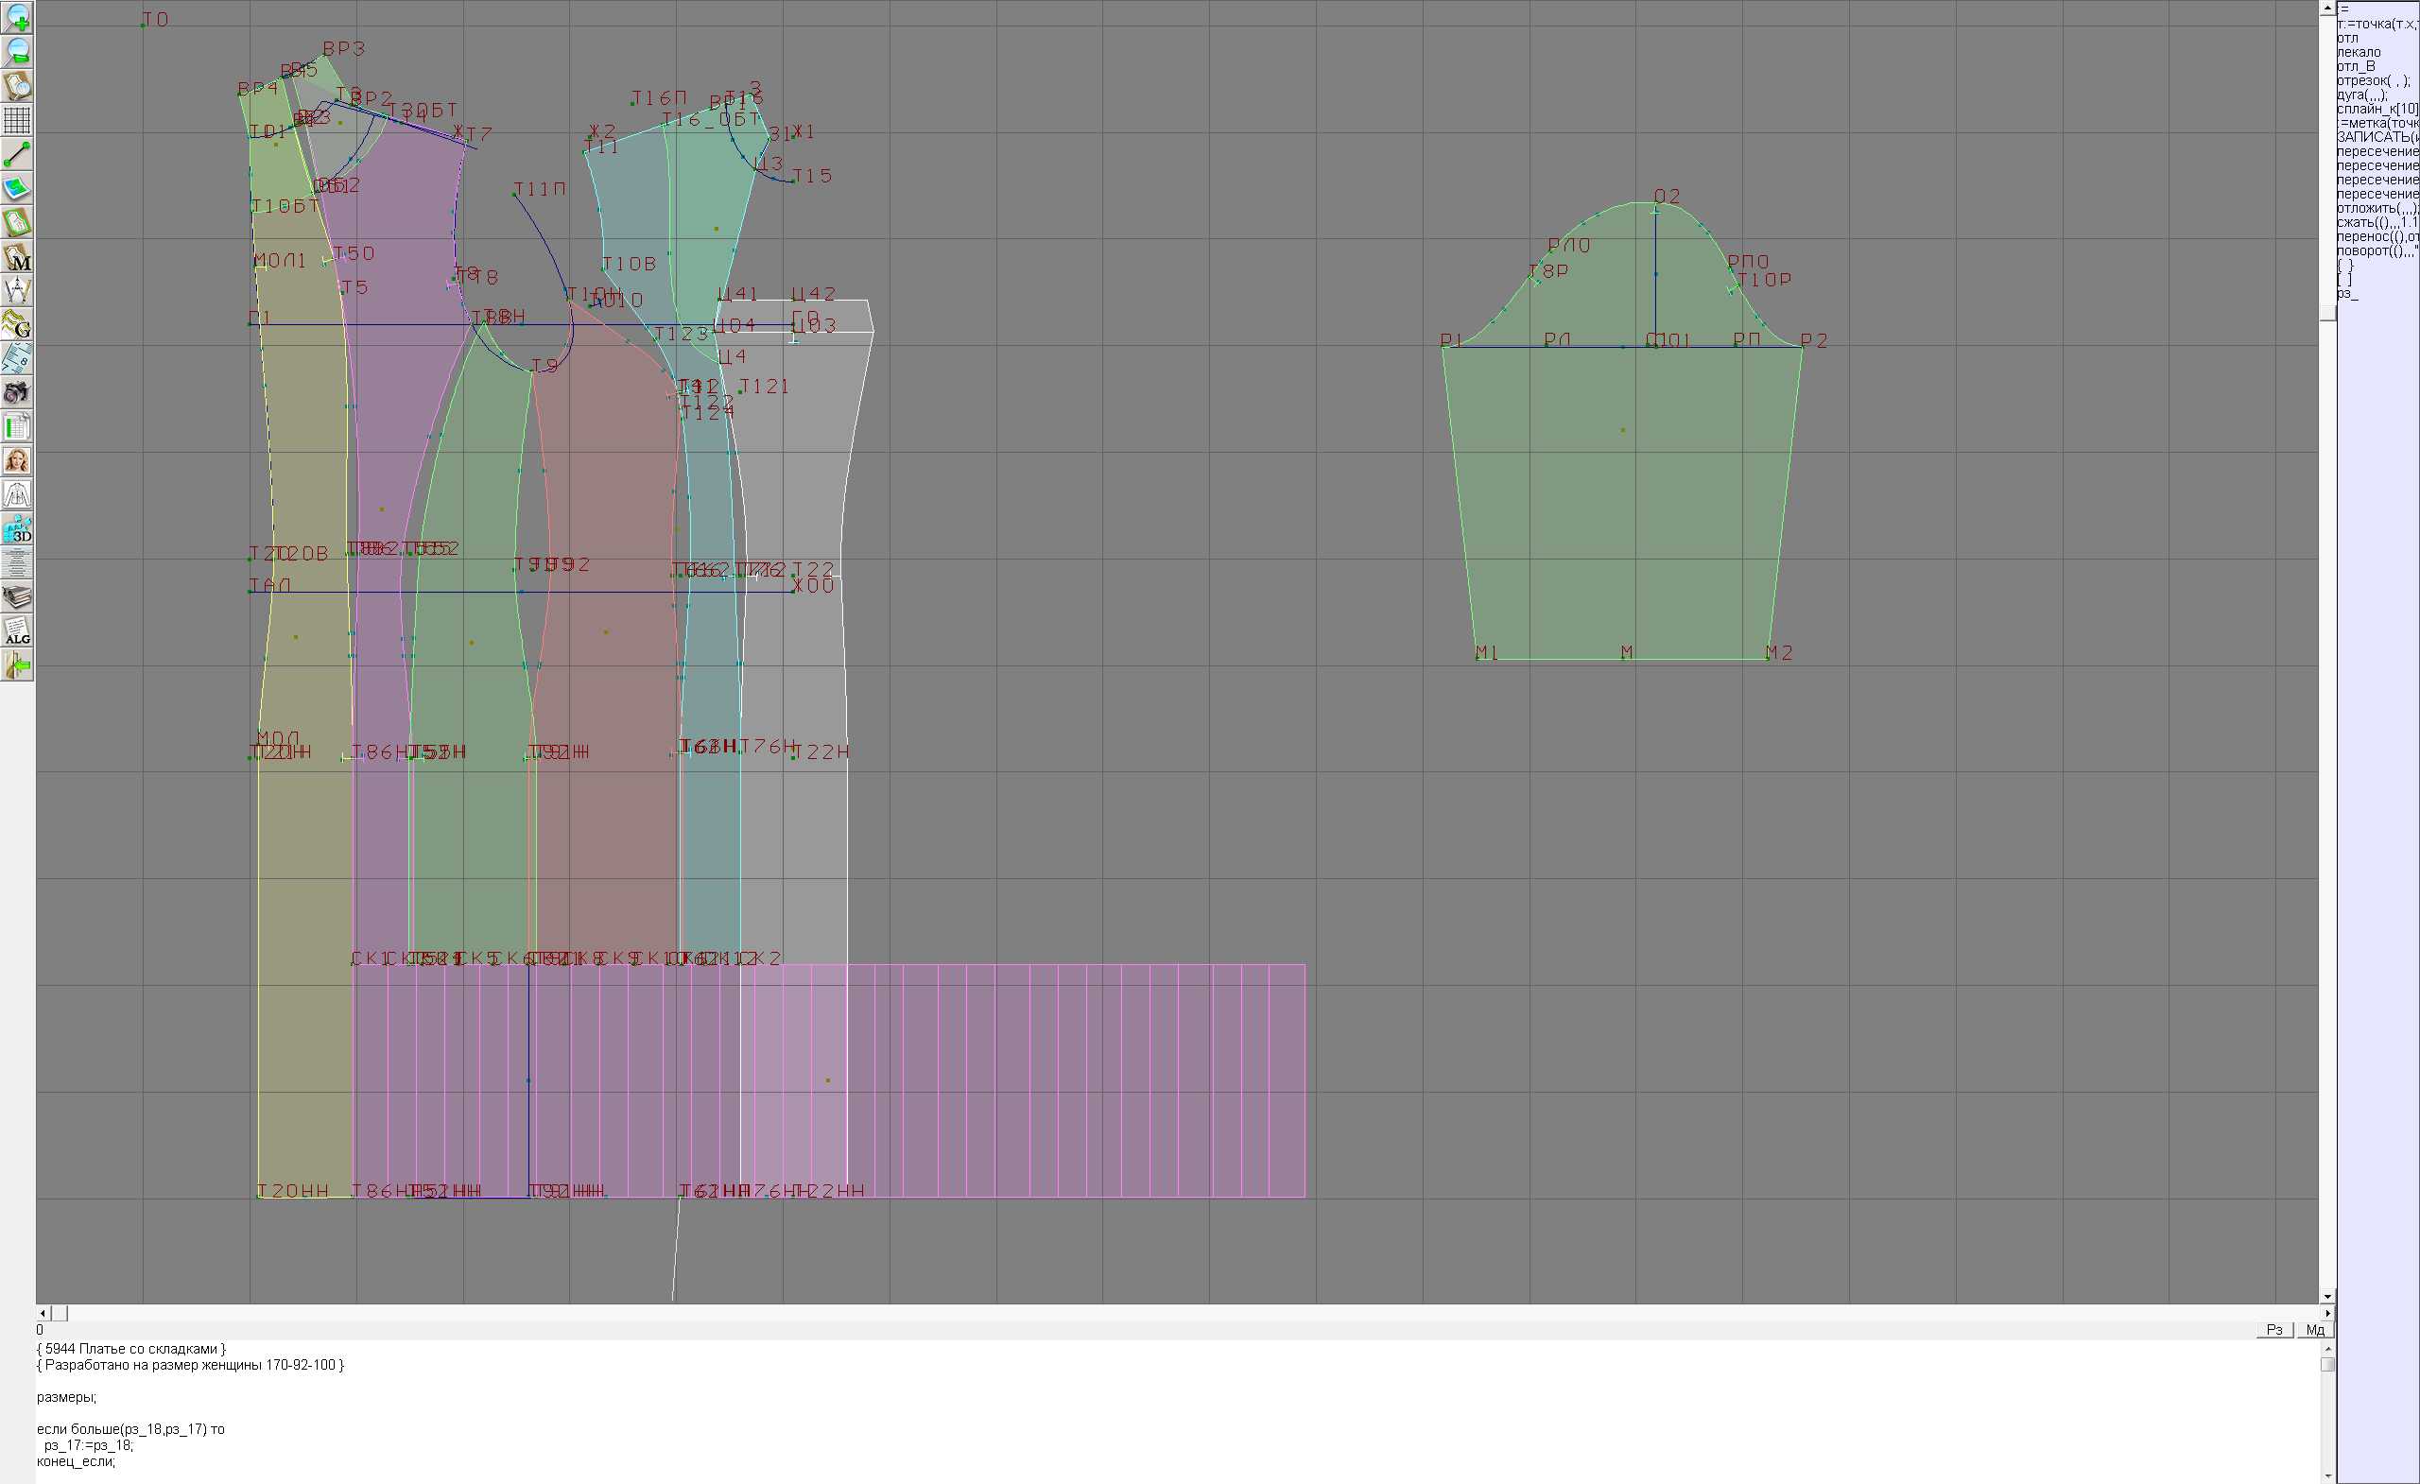2420x1484 pixels.
Task: Click the canvas vertical scrollbar down arrow
Action: 2326,1298
